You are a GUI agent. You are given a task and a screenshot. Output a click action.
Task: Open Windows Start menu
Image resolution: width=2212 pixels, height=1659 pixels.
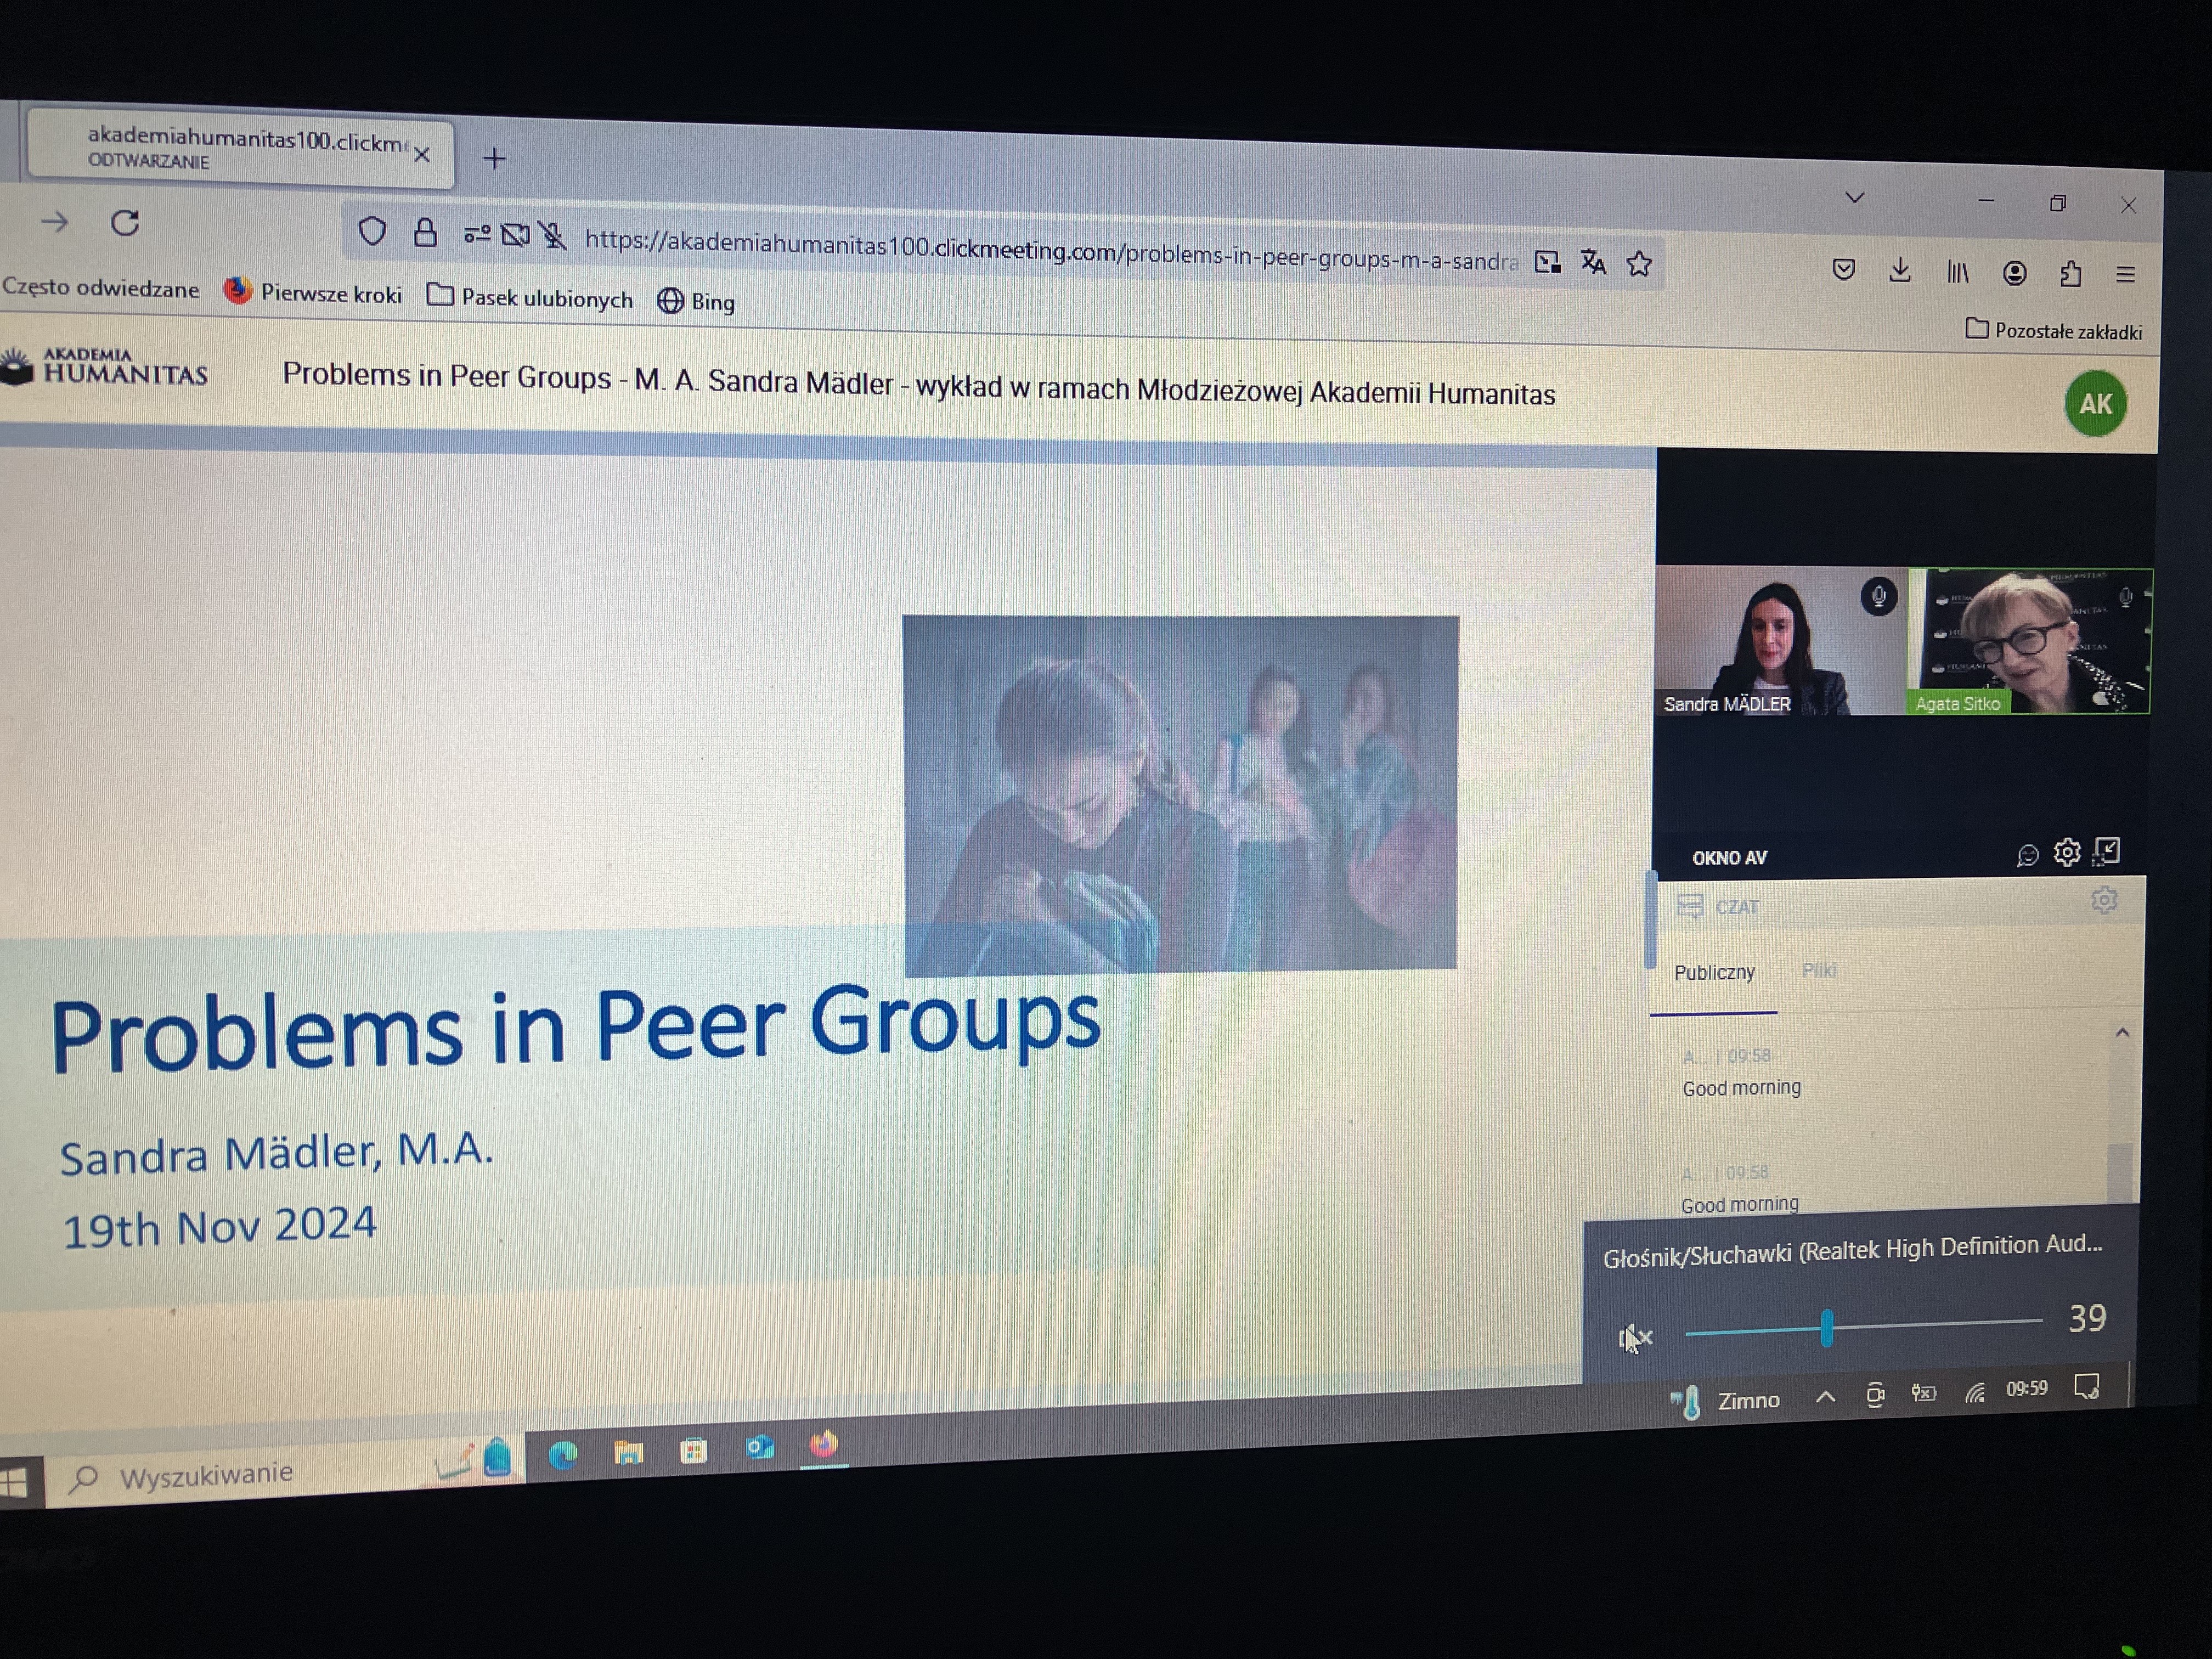pos(13,1483)
